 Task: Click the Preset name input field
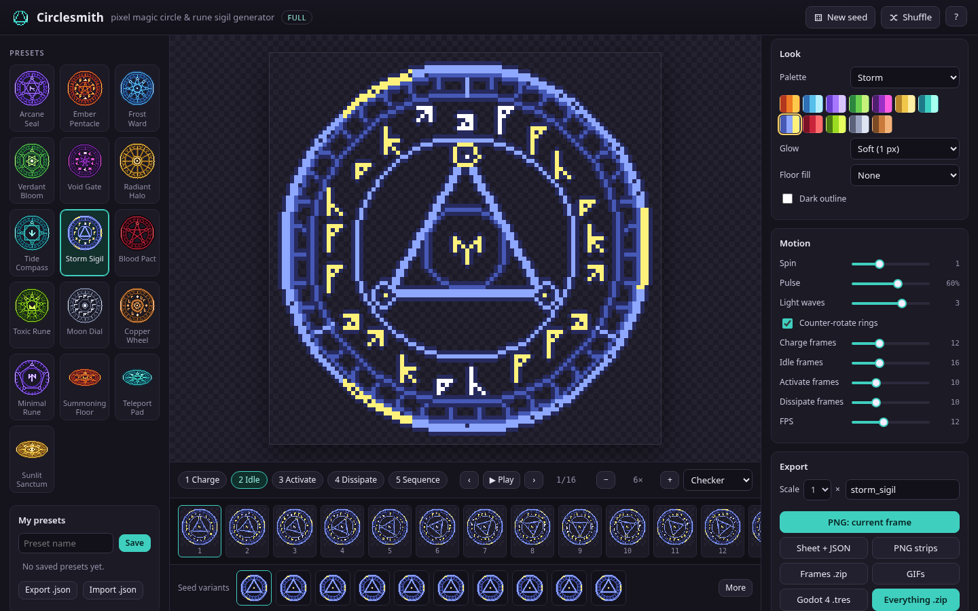[66, 543]
